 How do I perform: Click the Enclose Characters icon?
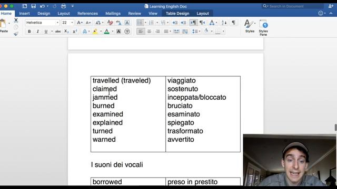[x=127, y=31]
